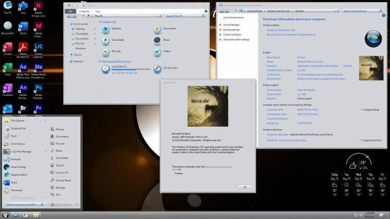Launch Adobe Lightroom Classic desktop shortcut
390x219 pixels.
pos(39,50)
